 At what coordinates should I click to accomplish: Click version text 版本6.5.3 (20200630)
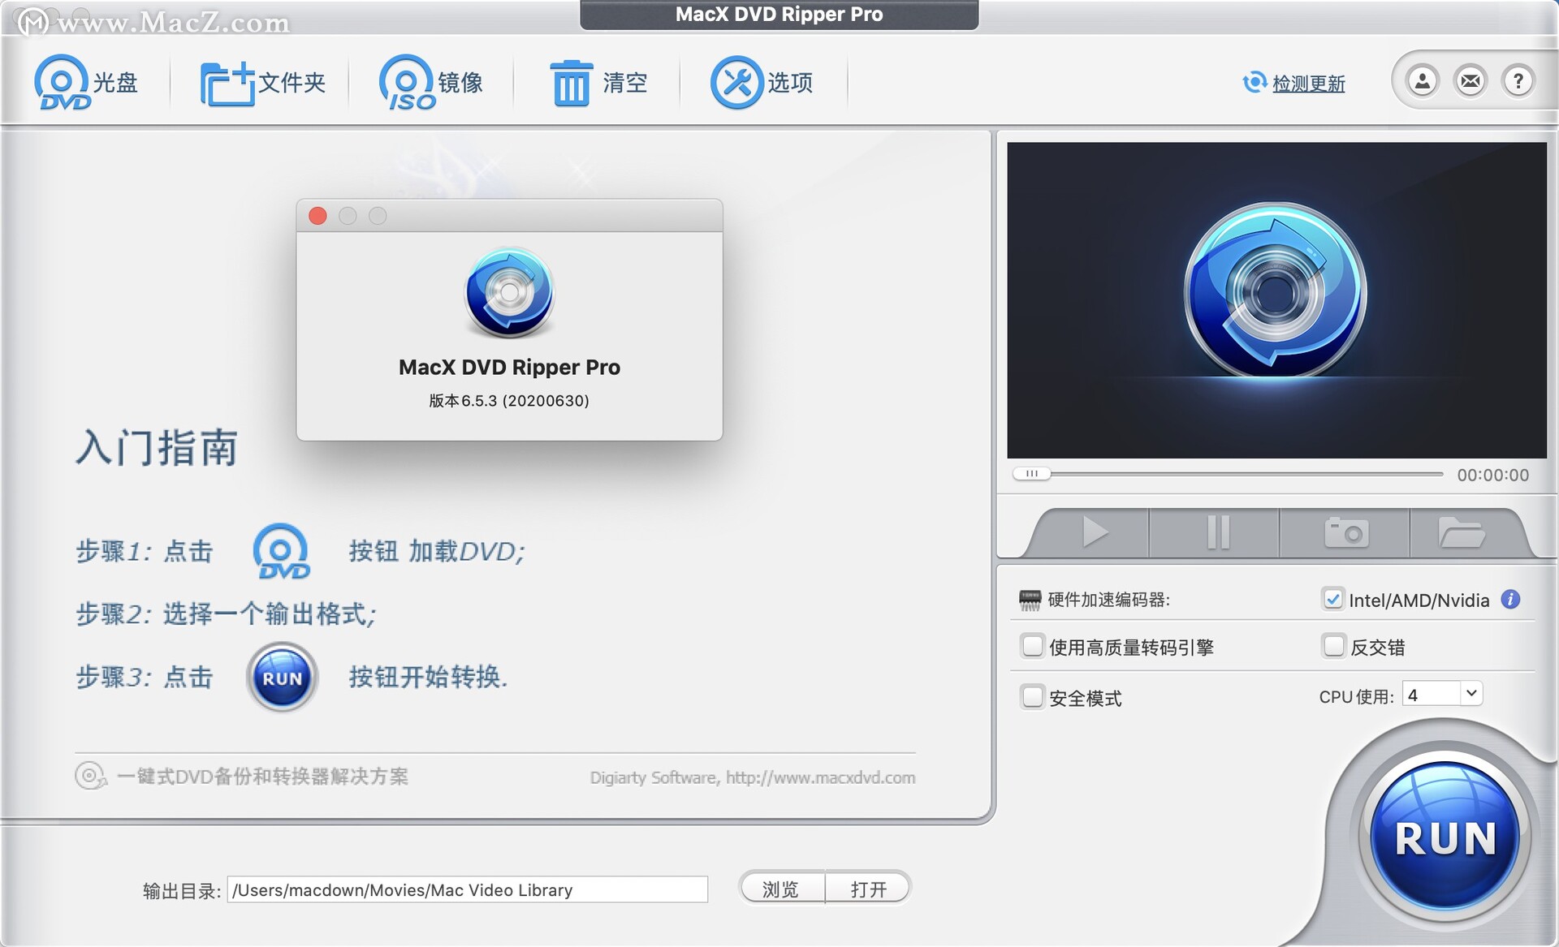(509, 401)
